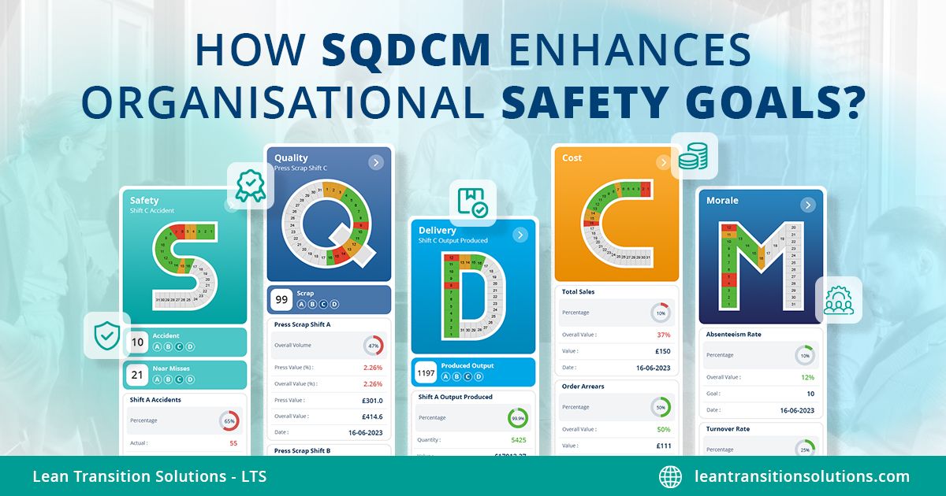Switch to shift D tab under Near Misses
946x496 pixels.
pos(190,379)
